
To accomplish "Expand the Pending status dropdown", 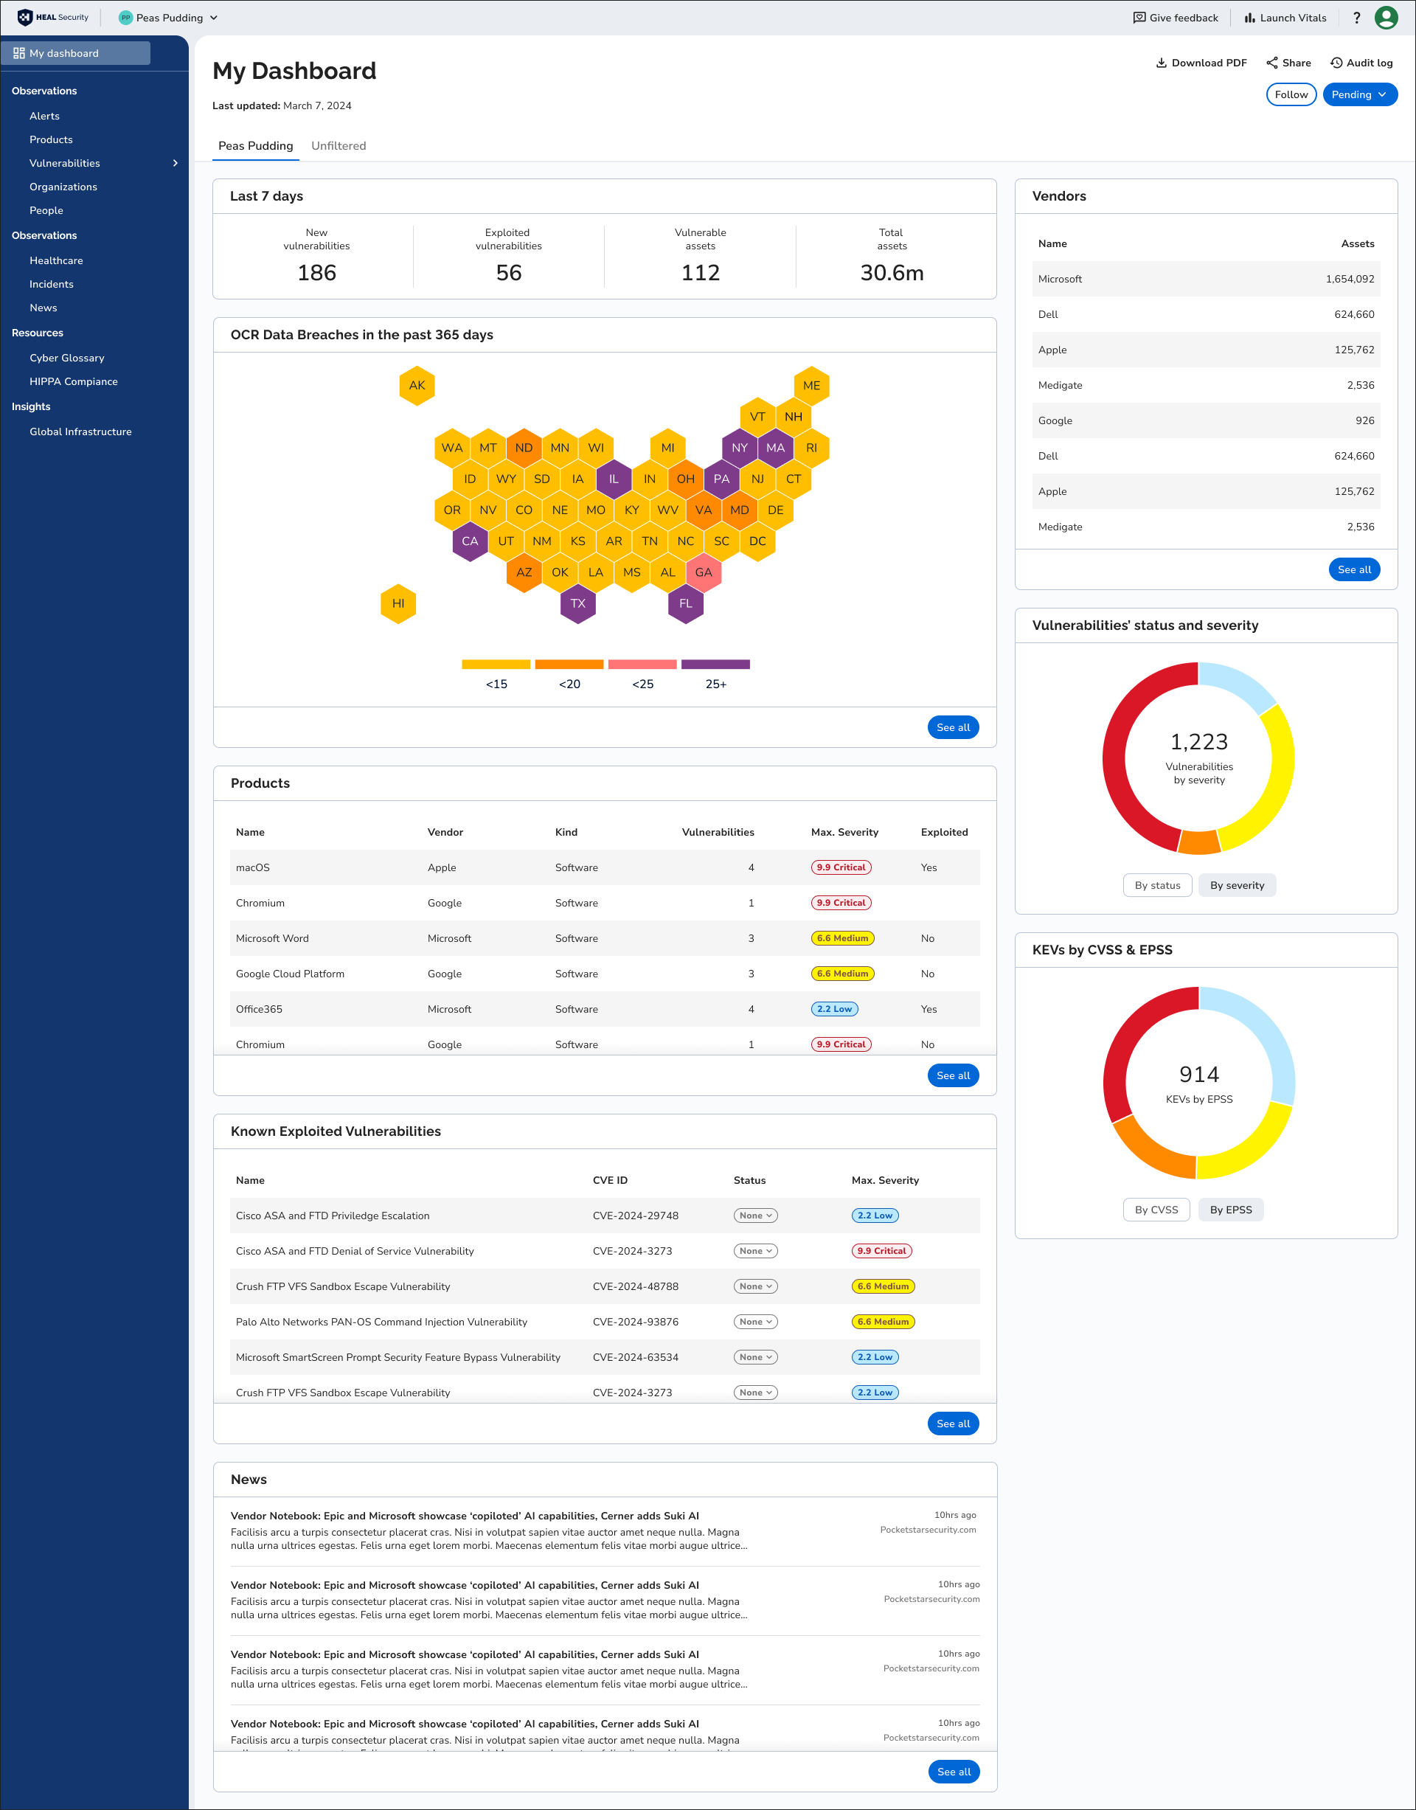I will click(1360, 94).
